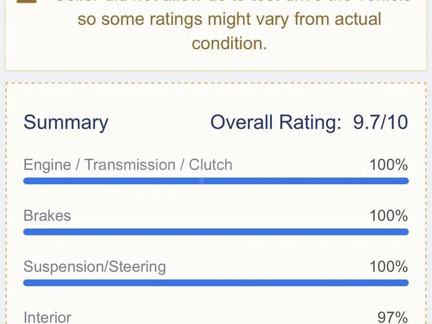Tap the 9.7/10 score value
The image size is (432, 324).
click(381, 123)
